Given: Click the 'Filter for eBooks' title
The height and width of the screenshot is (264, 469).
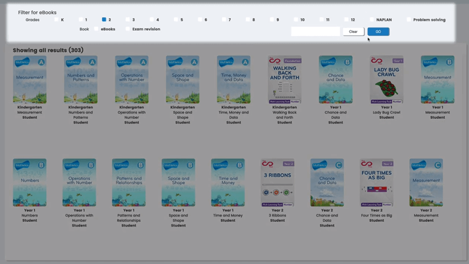Looking at the screenshot, I should click(37, 12).
